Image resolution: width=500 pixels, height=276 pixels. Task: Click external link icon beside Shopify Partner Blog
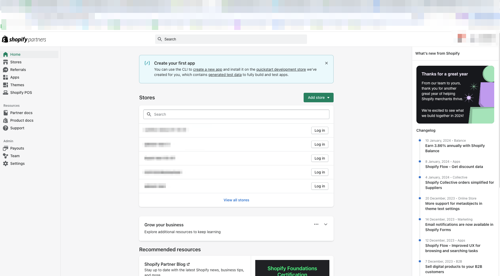click(x=188, y=264)
